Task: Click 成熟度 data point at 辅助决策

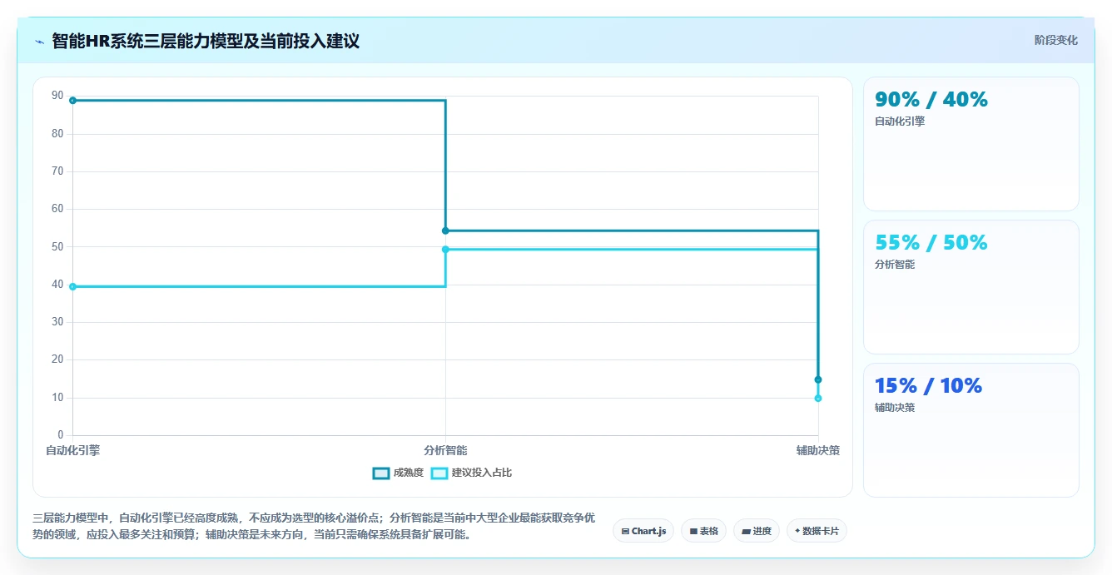Action: pos(818,379)
